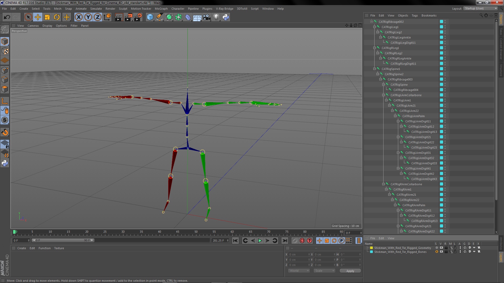Open the World coordinate dropdown
Screen dimensions: 504x283
point(299,271)
